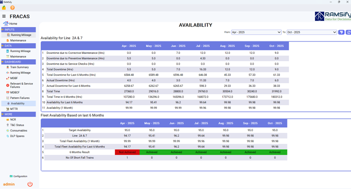Select Availability for Last 6 Months row
Viewport: 351px width, 189px height.
165,103
